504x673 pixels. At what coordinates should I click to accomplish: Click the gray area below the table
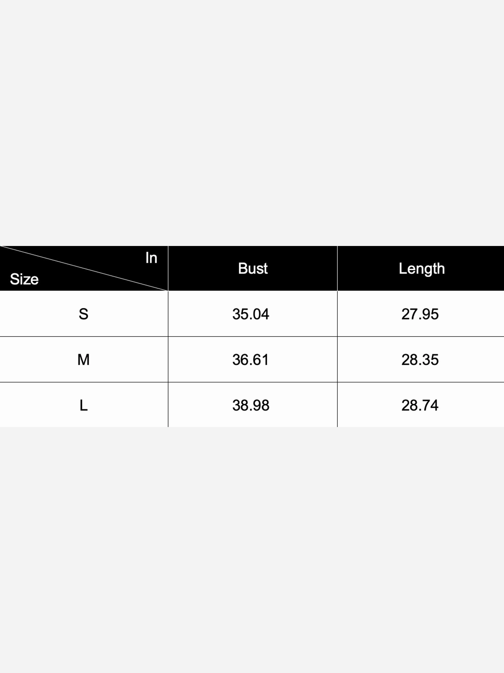[x=252, y=550]
